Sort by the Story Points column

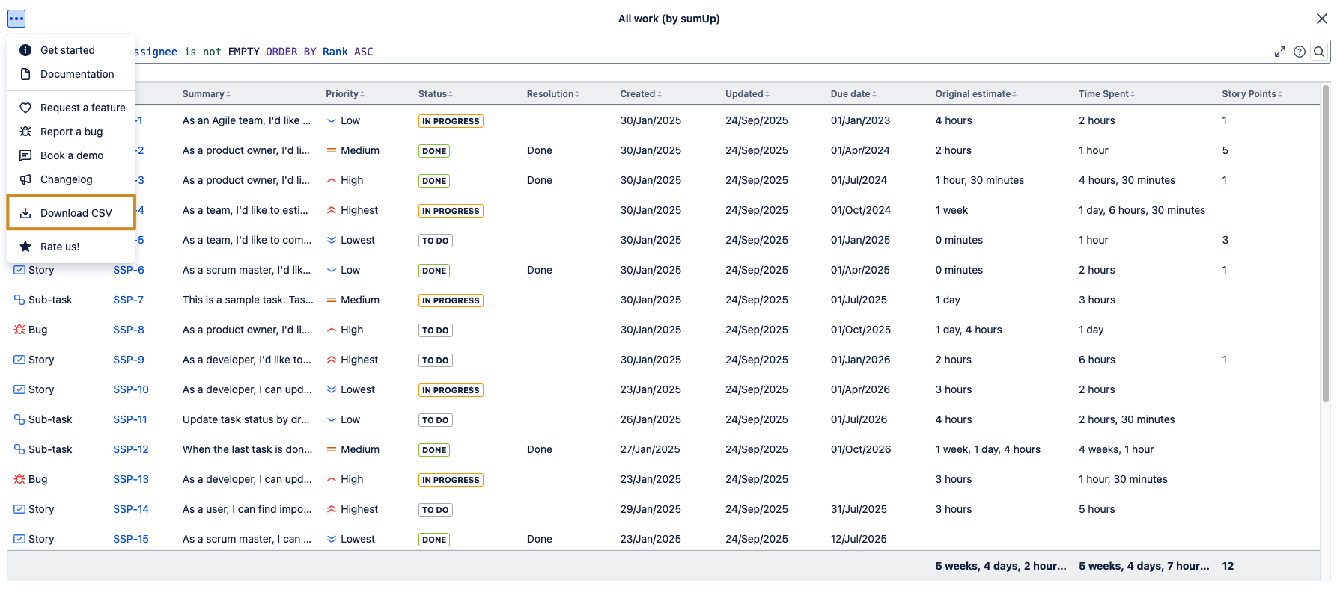(x=1251, y=94)
